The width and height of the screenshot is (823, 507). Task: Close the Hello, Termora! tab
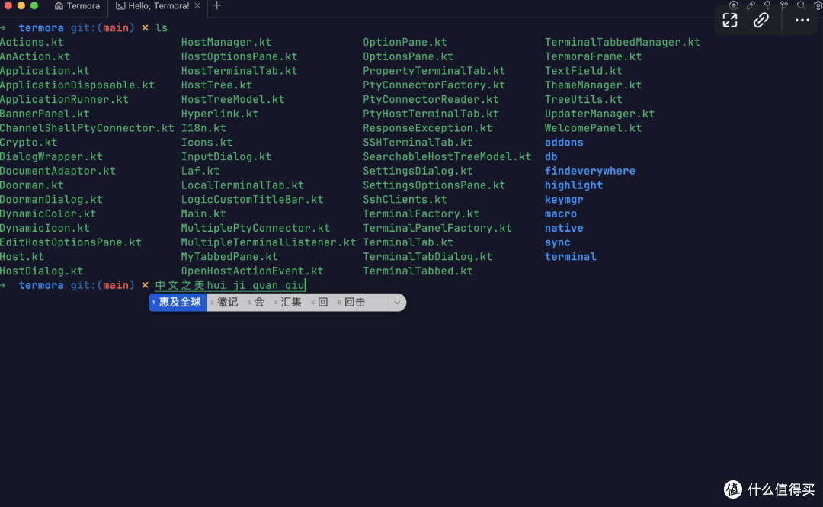[197, 6]
